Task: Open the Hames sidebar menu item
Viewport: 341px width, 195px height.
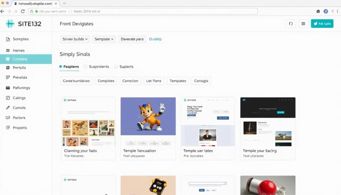Action: tap(26, 50)
